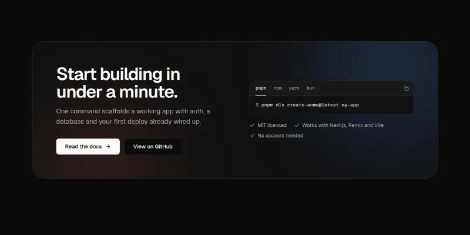Click the $ prompt symbol in the terminal

click(x=257, y=105)
